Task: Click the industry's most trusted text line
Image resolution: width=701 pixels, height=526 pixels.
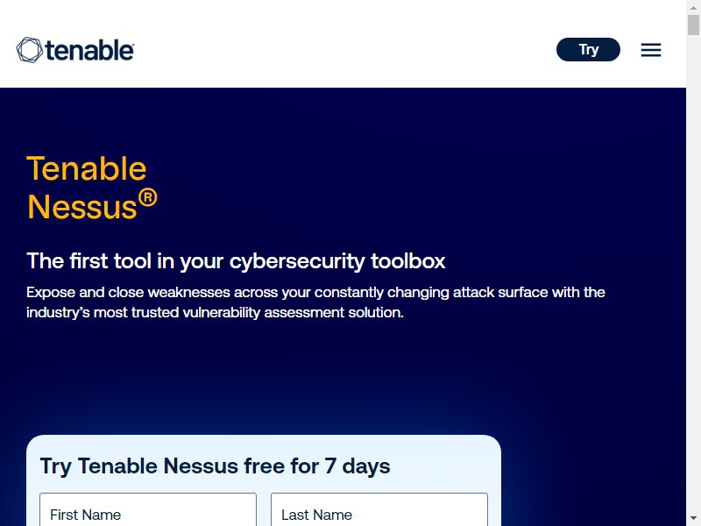Action: pos(215,312)
